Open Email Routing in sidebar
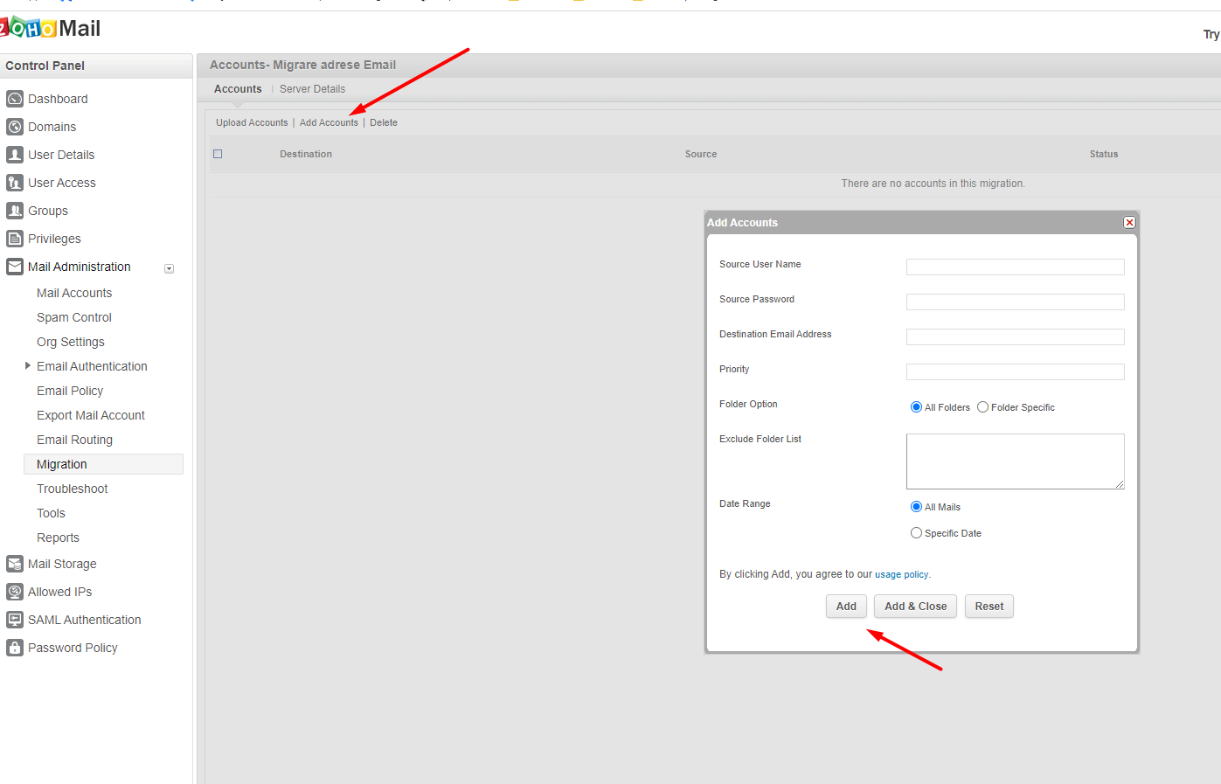Image resolution: width=1221 pixels, height=784 pixels. point(74,440)
